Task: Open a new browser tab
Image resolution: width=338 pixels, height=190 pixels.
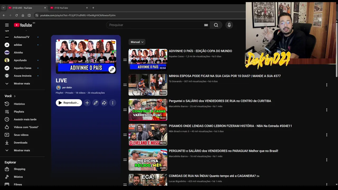Action: [93, 8]
